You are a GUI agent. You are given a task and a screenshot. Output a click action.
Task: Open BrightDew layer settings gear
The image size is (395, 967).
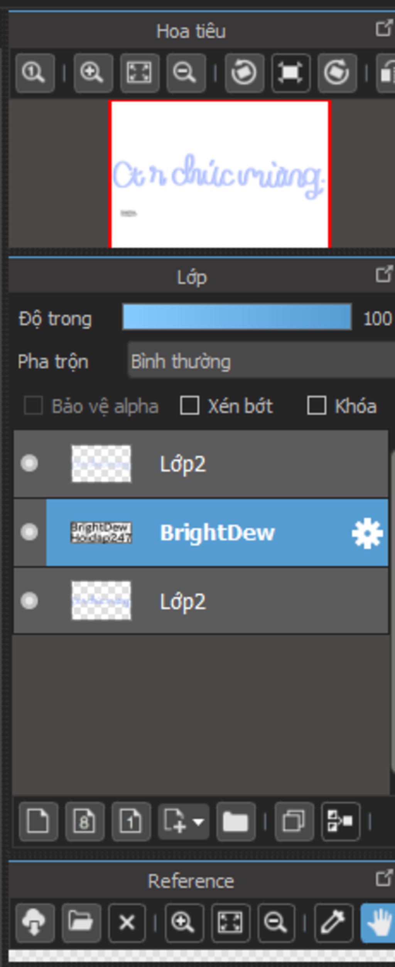(x=367, y=533)
